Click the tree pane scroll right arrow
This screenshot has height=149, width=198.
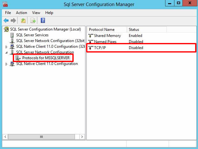pos(82,137)
